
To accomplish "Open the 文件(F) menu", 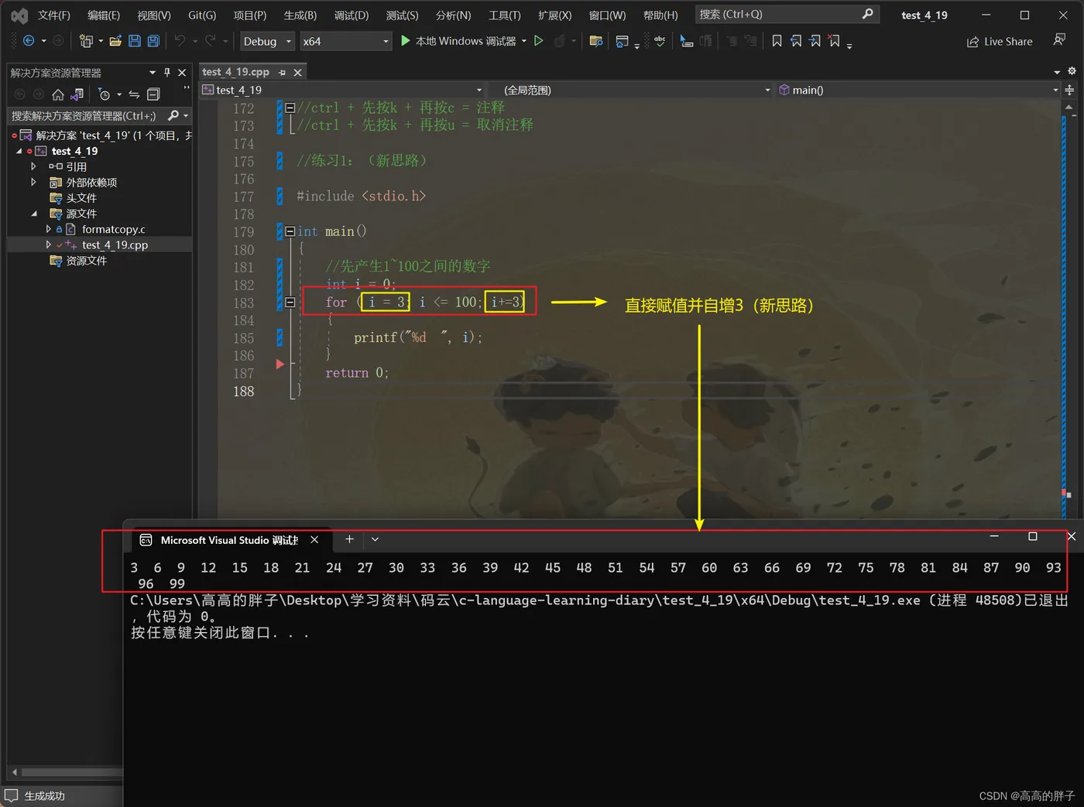I will [x=54, y=15].
